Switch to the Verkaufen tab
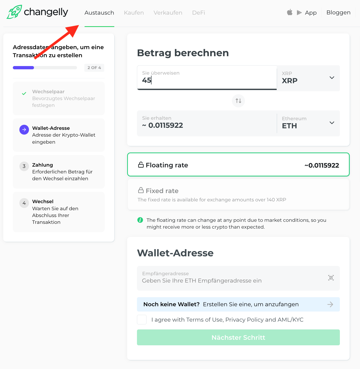This screenshot has height=369, width=360. tap(168, 13)
